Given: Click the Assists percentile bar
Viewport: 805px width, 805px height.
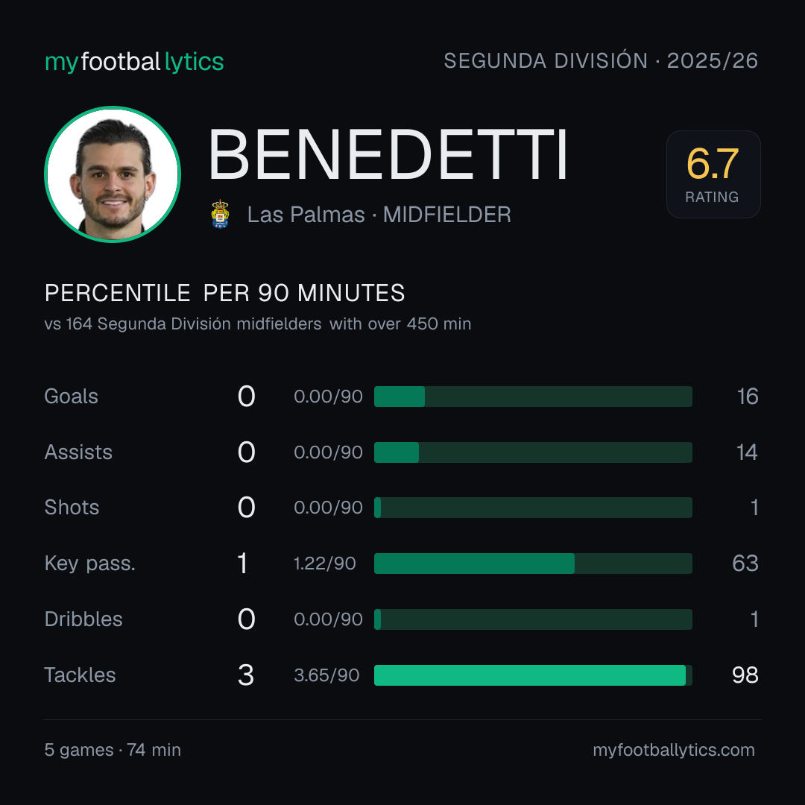Looking at the screenshot, I should point(533,452).
